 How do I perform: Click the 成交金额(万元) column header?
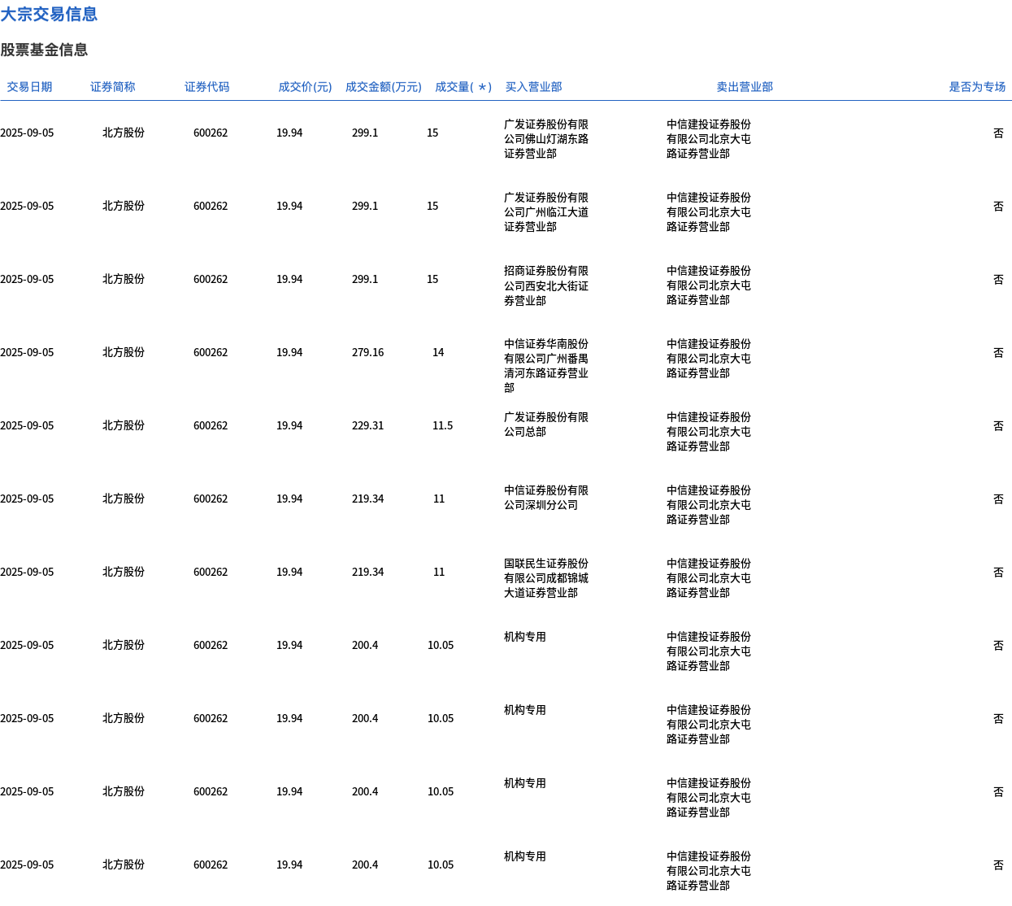384,87
